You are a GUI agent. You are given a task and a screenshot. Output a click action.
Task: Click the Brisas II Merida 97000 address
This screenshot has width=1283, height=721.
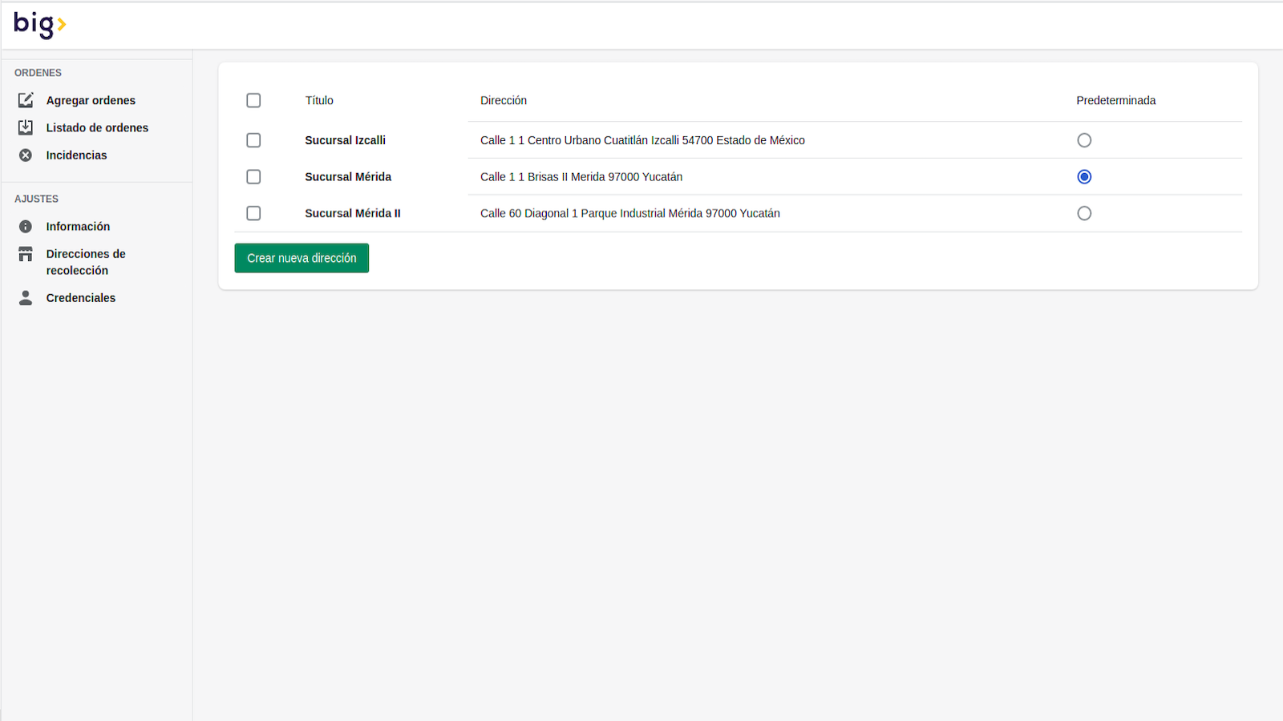coord(581,177)
